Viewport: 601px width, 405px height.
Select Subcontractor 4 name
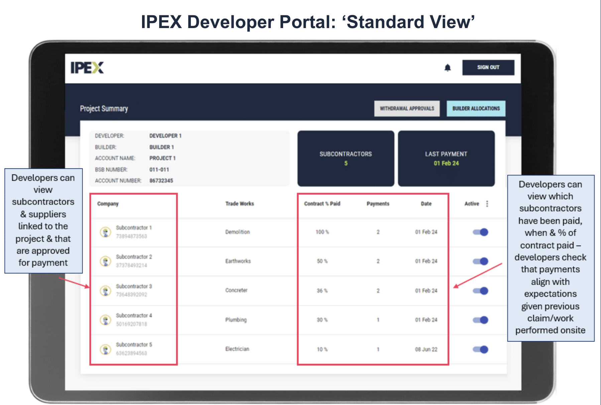click(134, 315)
